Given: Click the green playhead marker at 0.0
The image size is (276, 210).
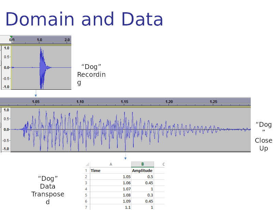Looking at the screenshot, I should (11, 37).
